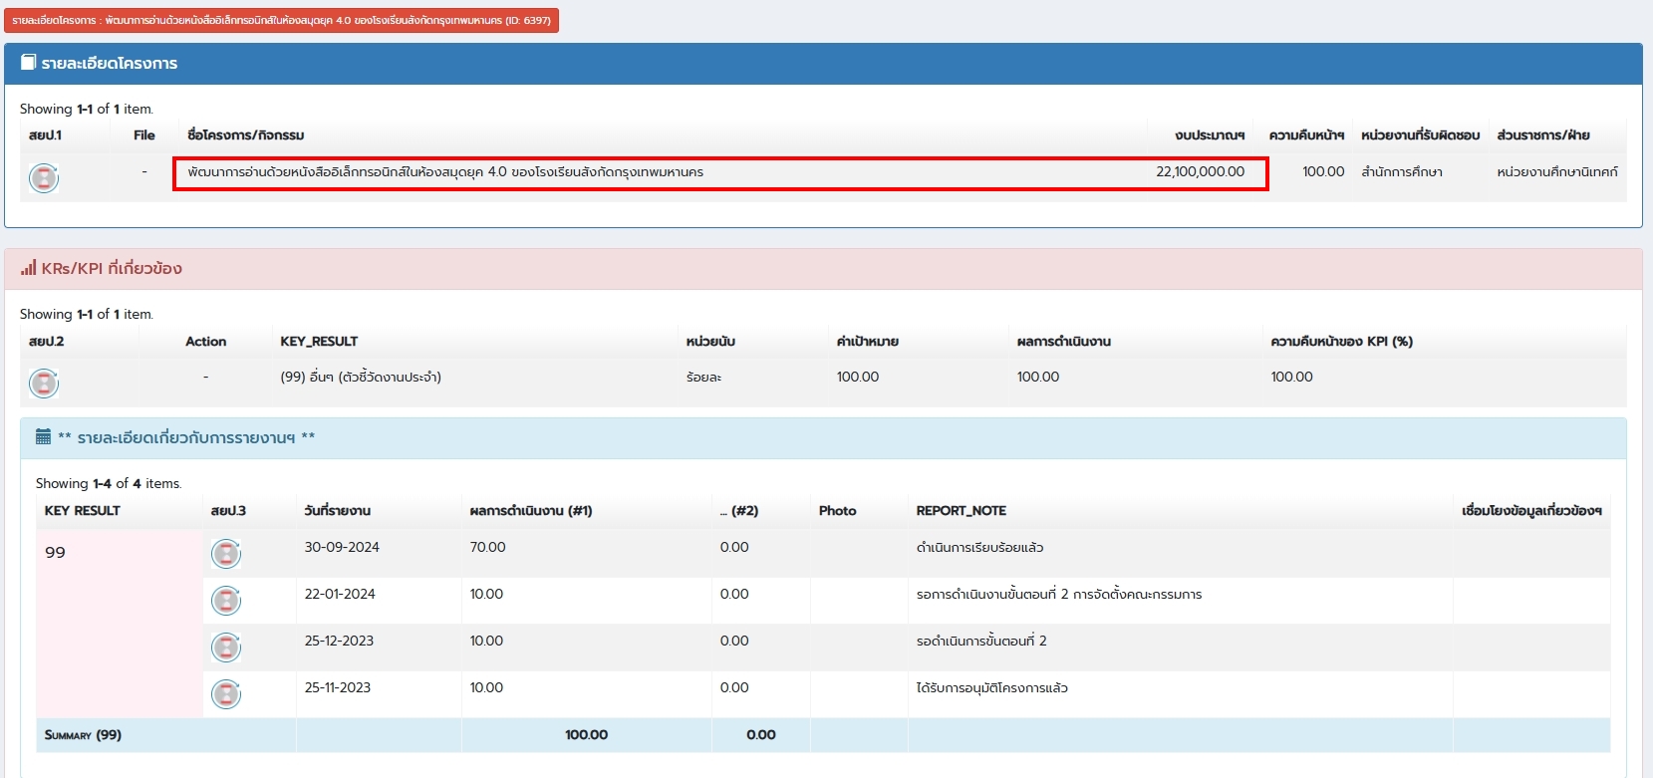Click the note ได้รับการอนุมัติโครงการแล้ว

click(991, 688)
